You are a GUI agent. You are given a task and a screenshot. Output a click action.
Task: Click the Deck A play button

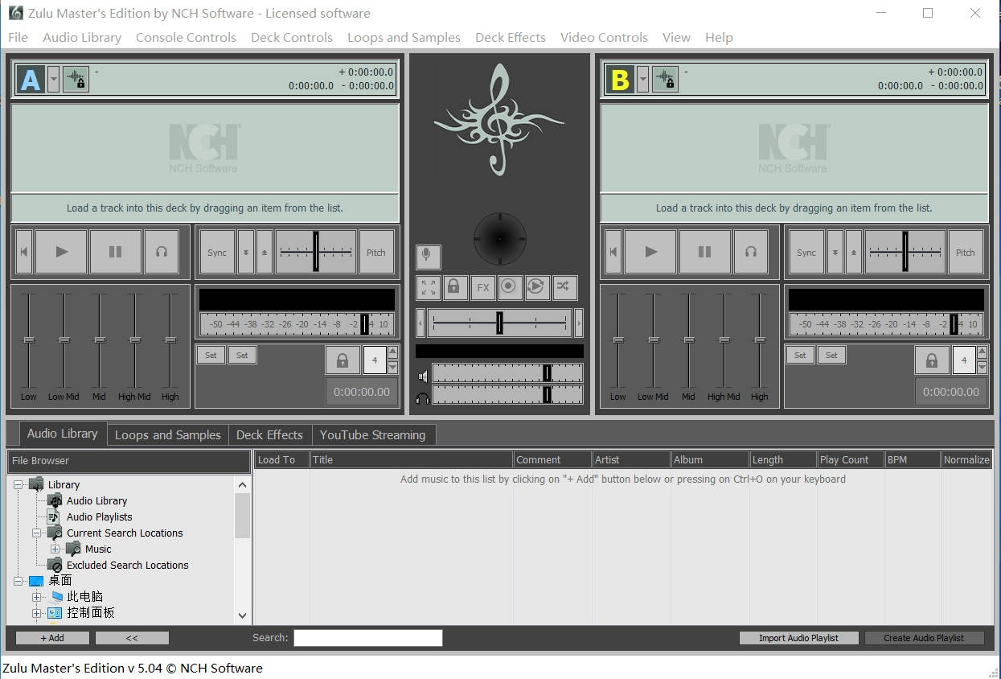tap(62, 252)
